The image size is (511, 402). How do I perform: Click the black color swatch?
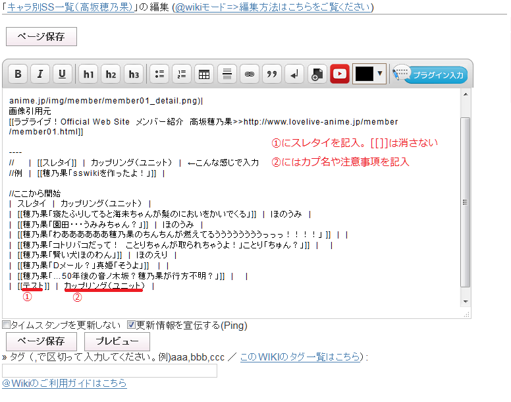tap(363, 74)
